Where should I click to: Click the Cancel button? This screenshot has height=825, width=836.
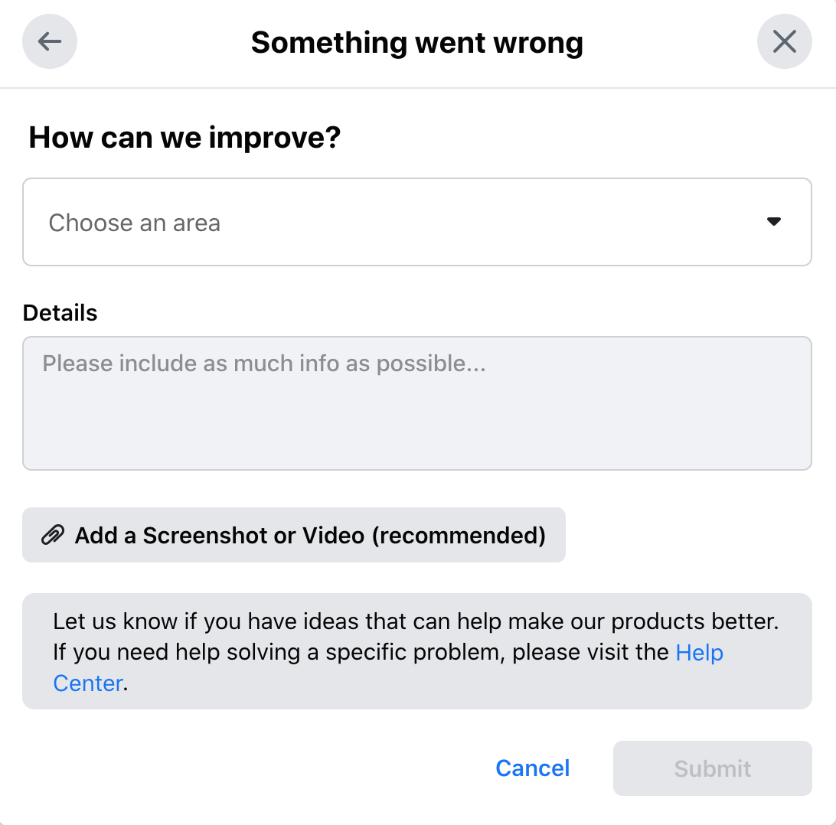pyautogui.click(x=532, y=768)
